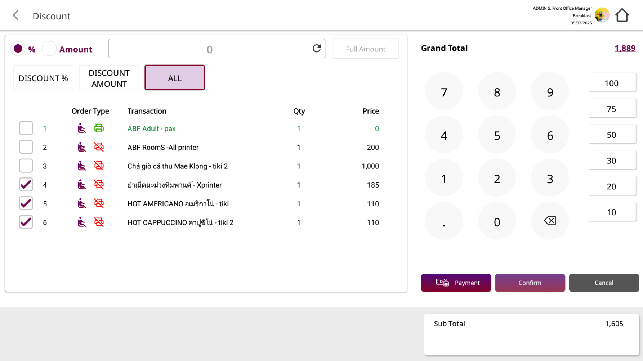The height and width of the screenshot is (361, 643).
Task: Uncheck the HOT AMERICANO item checkbox
Action: pos(26,203)
